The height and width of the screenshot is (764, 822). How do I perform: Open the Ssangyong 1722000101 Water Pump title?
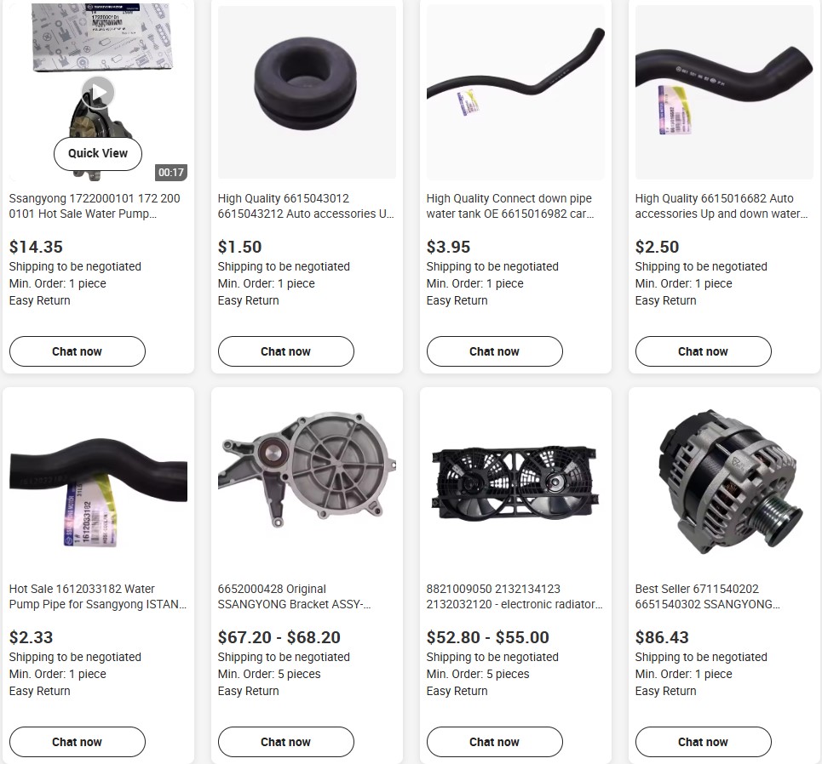(95, 207)
